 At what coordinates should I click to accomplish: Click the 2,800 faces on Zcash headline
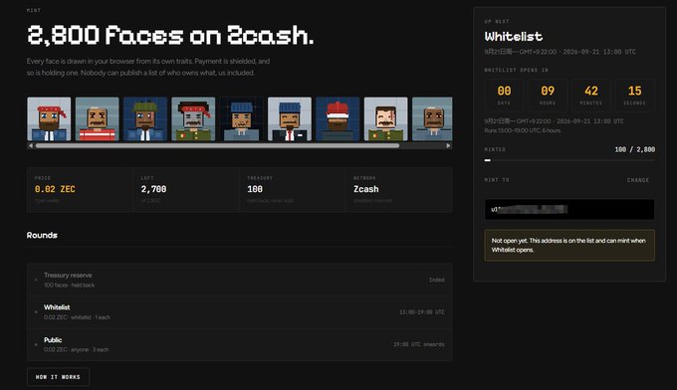[170, 35]
